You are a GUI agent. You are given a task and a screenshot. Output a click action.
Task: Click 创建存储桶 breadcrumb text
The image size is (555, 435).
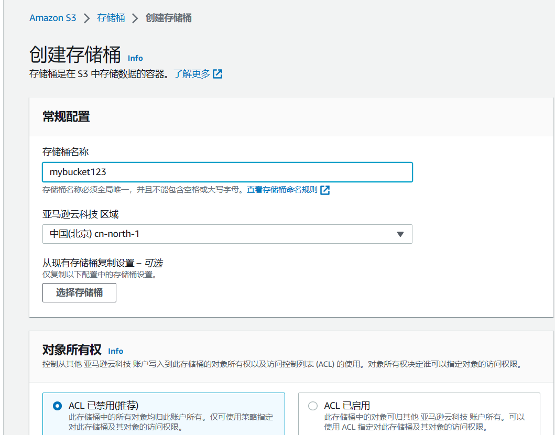(168, 18)
